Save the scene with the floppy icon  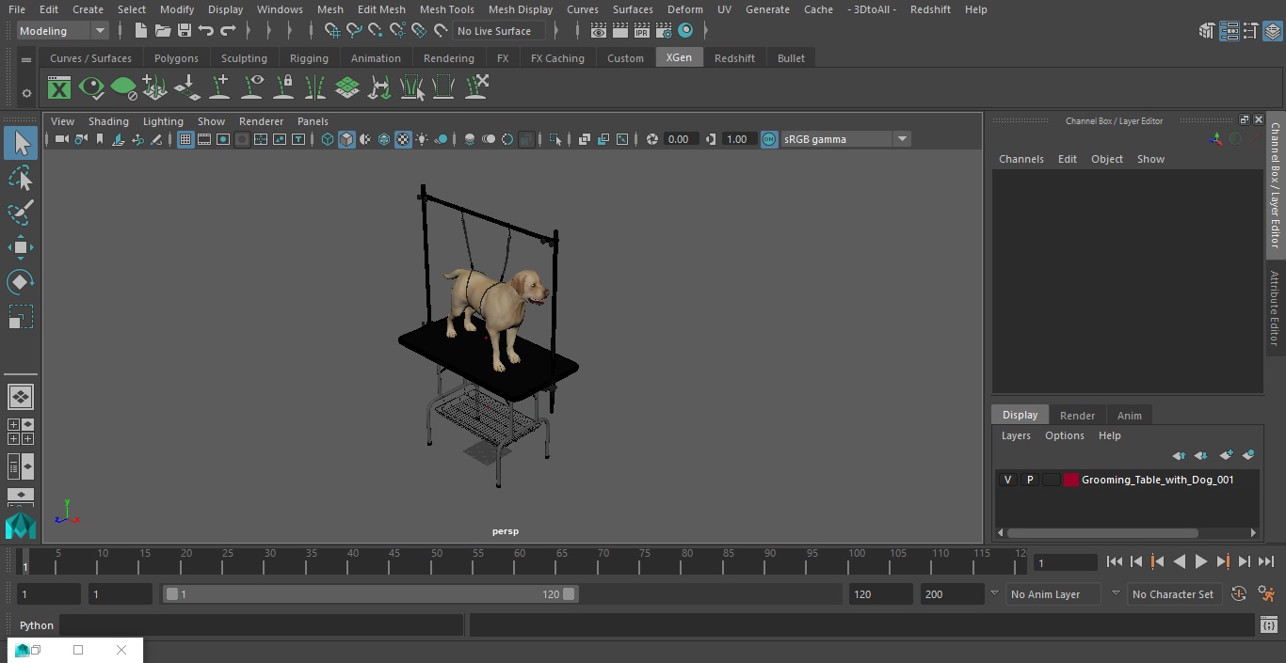185,31
